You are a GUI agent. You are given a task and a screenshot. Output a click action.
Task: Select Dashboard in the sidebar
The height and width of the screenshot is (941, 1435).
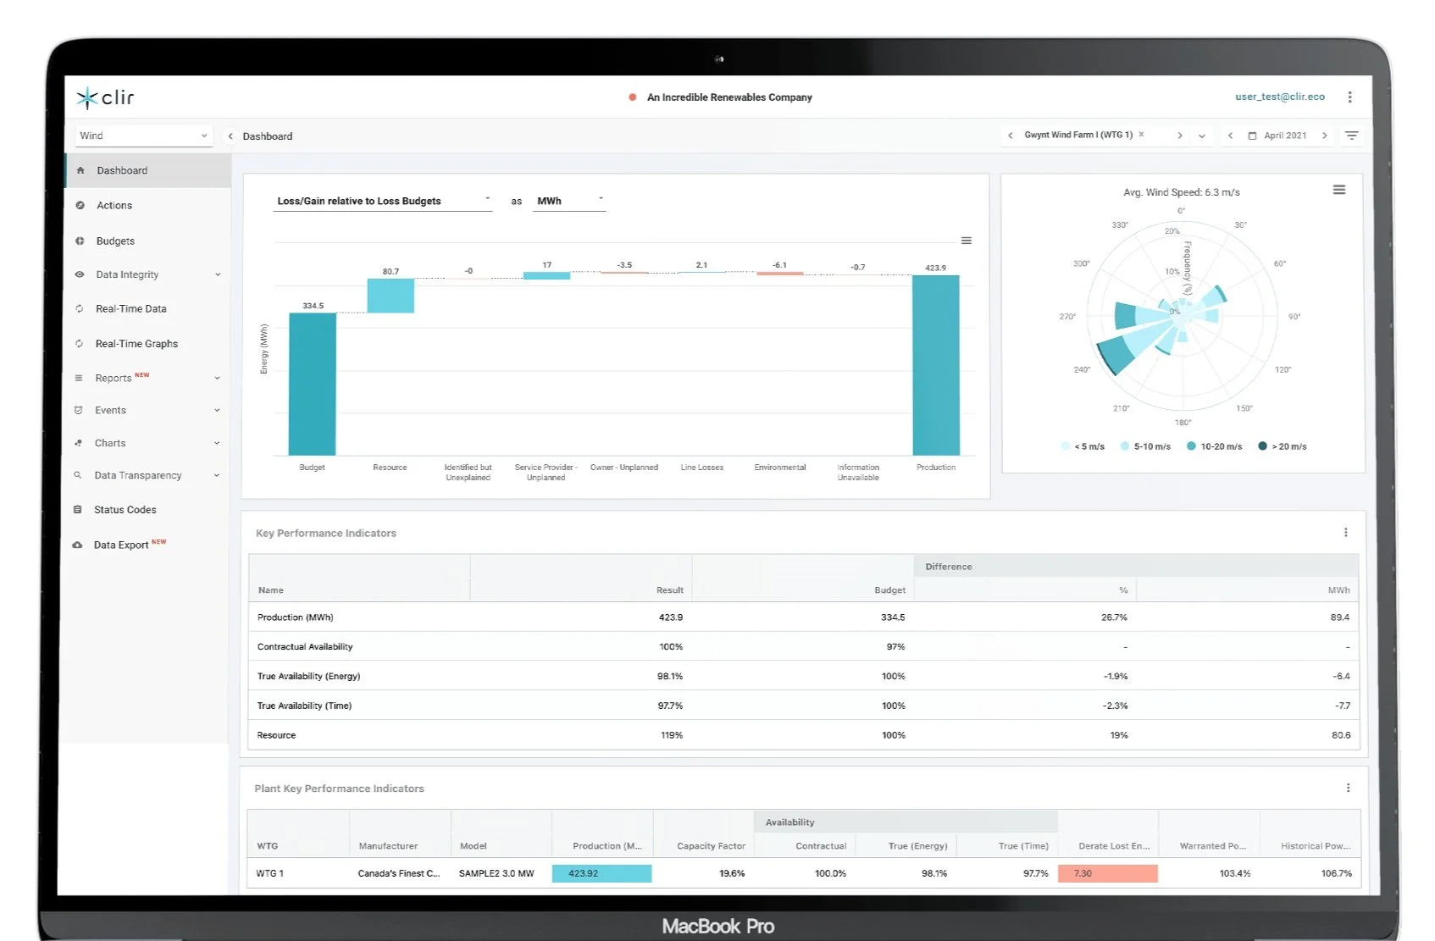tap(148, 170)
